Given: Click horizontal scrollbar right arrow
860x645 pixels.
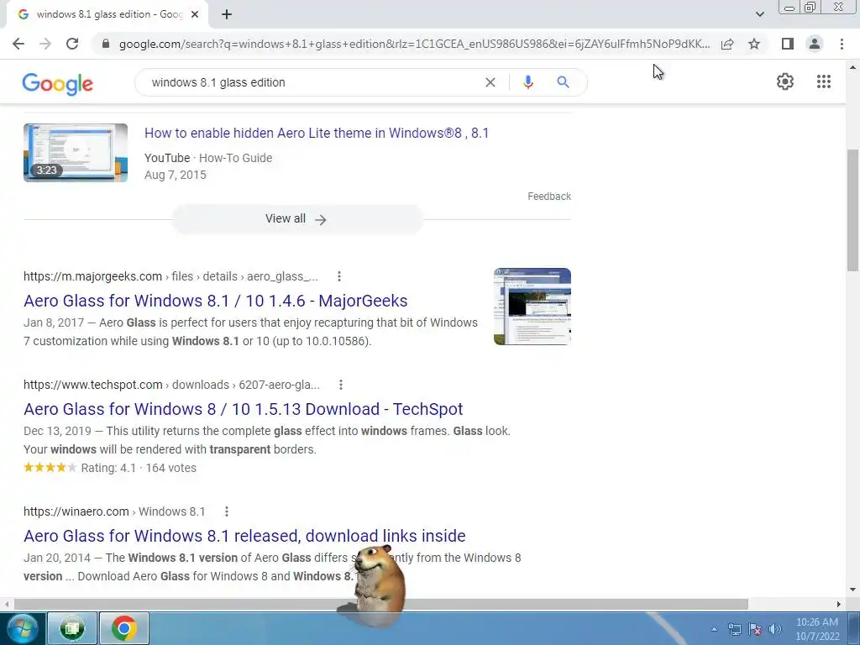Looking at the screenshot, I should point(839,604).
